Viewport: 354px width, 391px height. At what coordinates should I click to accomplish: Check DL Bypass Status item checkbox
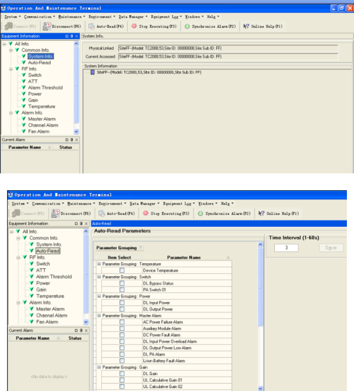[122, 283]
